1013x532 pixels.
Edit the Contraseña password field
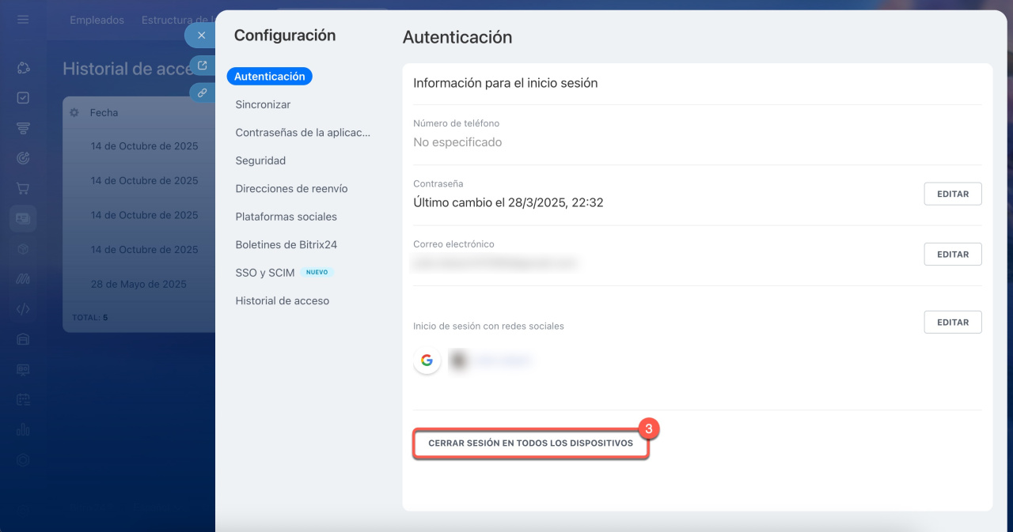(952, 194)
